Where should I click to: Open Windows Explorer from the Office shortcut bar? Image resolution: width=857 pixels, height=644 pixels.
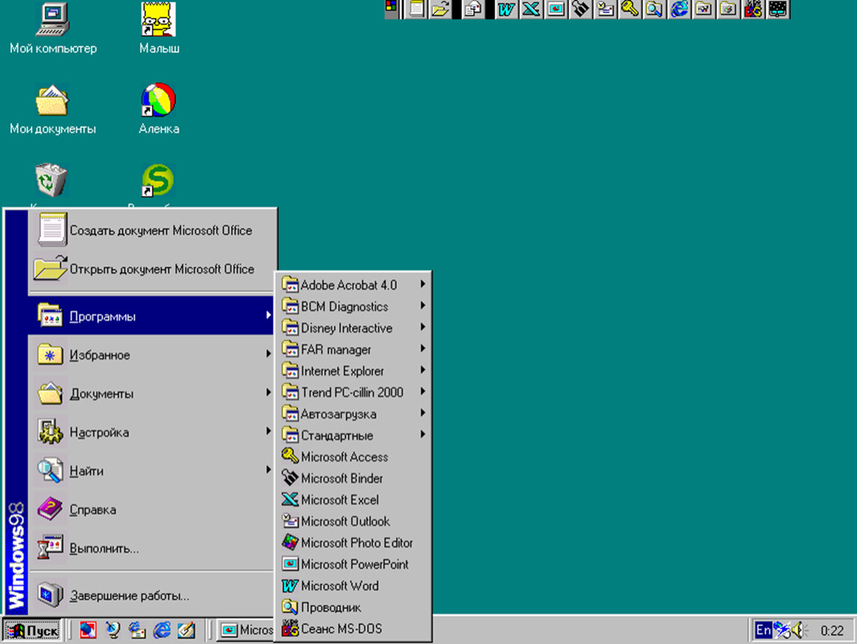click(x=654, y=9)
